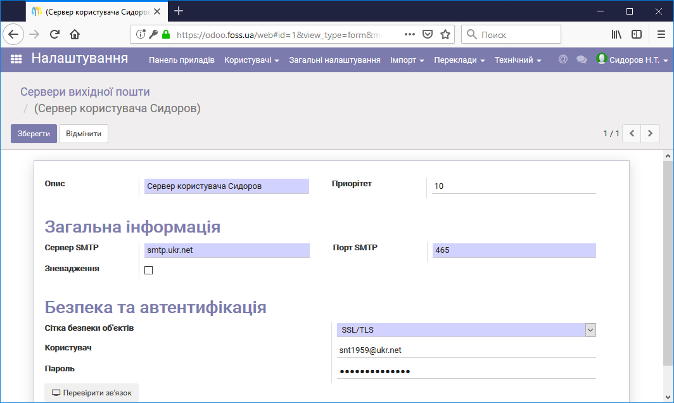
Task: Click the Пароль password field
Action: 466,371
